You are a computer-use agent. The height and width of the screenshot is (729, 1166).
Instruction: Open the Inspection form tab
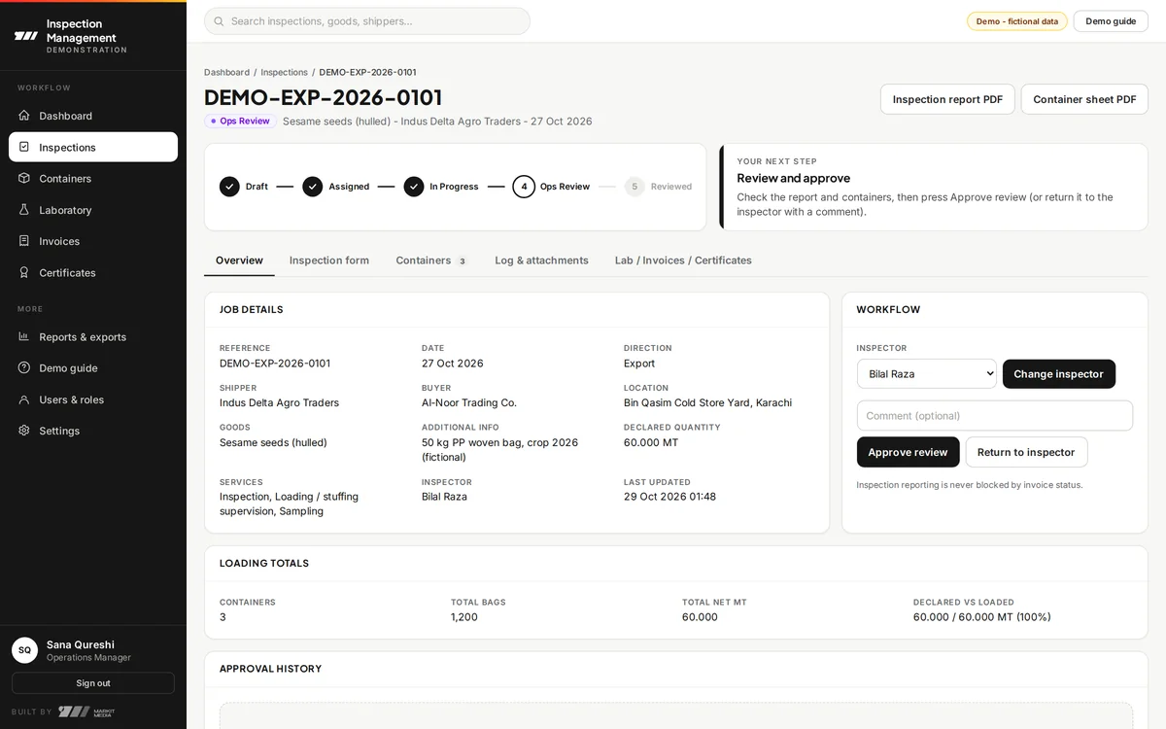tap(329, 260)
